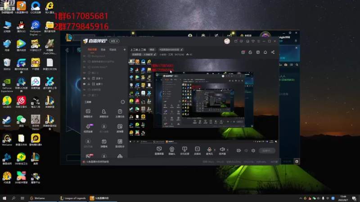Switch to the second scene tab
This screenshot has width=360, height=202.
103,50
